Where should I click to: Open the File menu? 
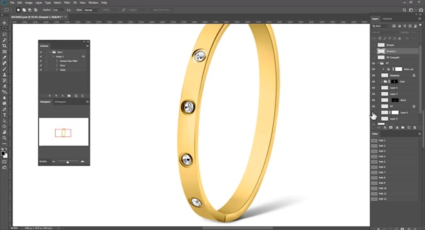click(x=12, y=2)
